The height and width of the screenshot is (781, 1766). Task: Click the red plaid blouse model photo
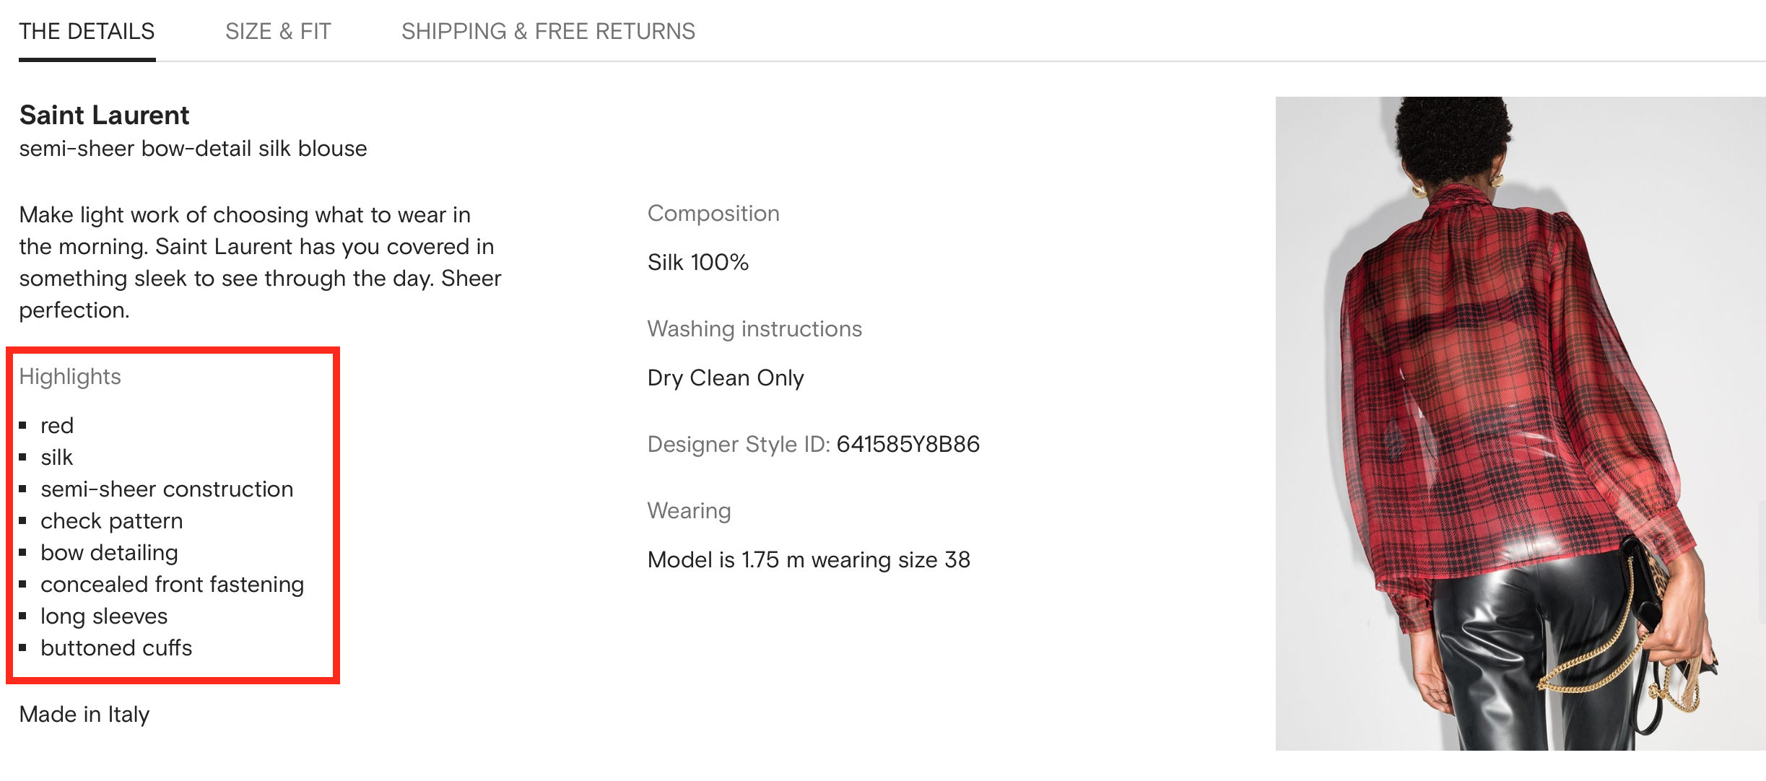pos(1521,424)
